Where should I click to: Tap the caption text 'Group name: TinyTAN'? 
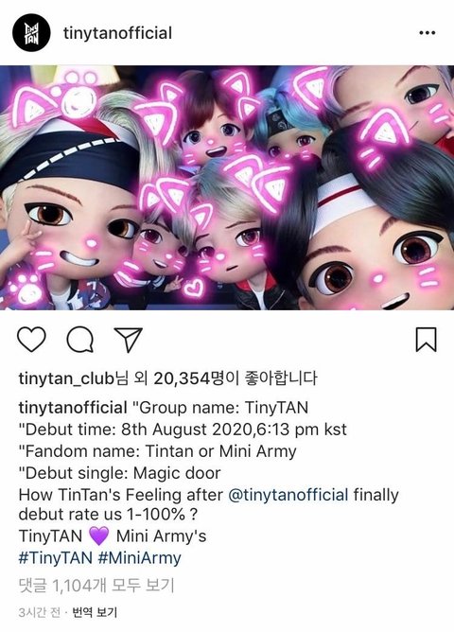(223, 408)
